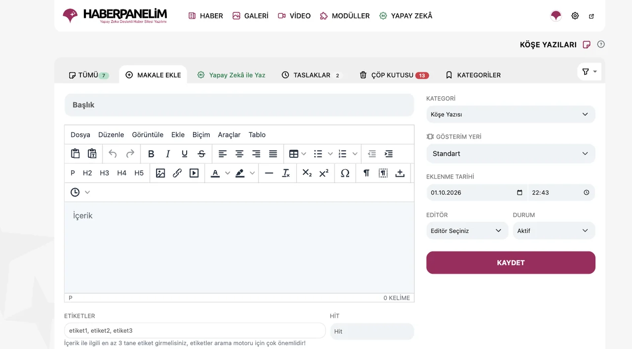Switch to the TASLAKLAR tab

(x=311, y=75)
